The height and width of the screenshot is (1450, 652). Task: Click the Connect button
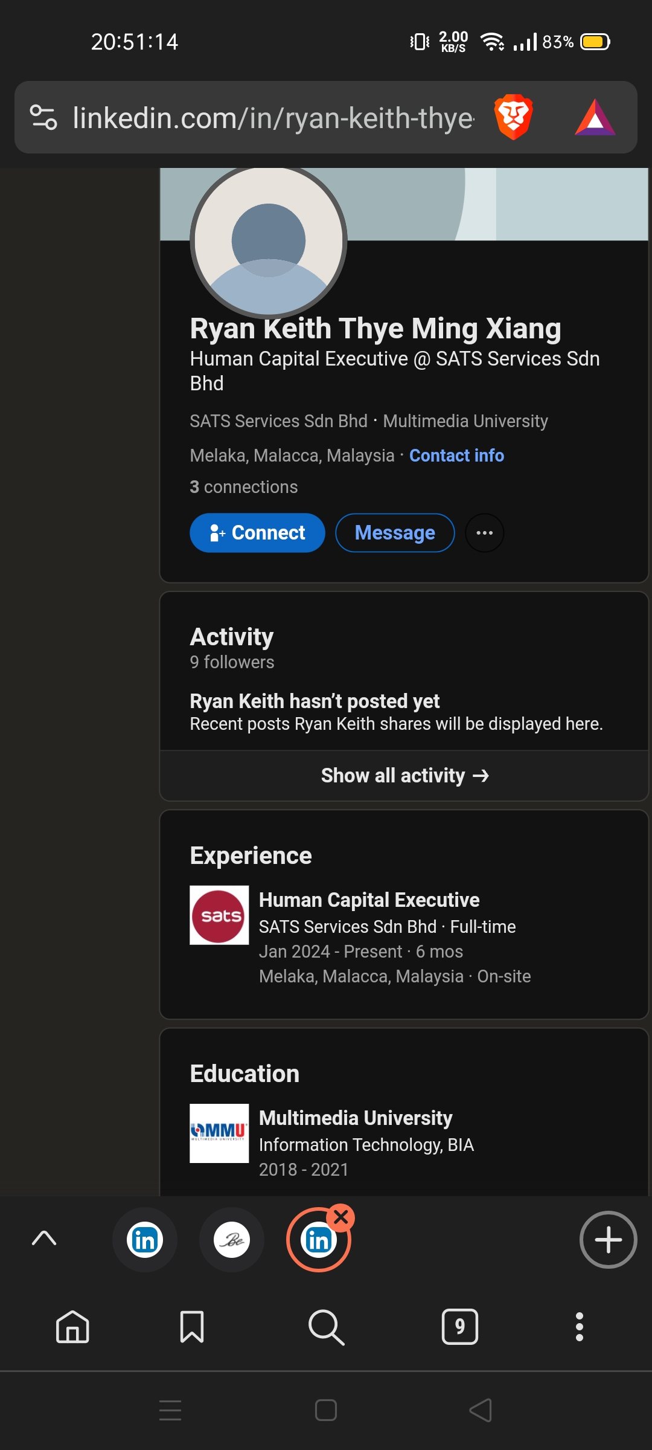coord(257,533)
